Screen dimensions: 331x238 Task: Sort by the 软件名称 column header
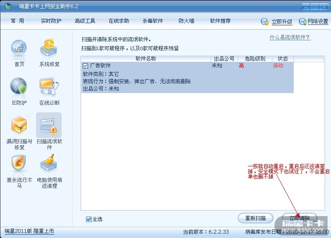tap(146, 59)
